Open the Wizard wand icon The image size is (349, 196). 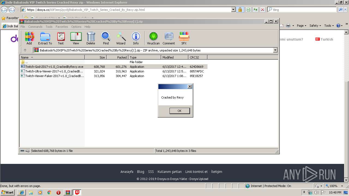[121, 38]
